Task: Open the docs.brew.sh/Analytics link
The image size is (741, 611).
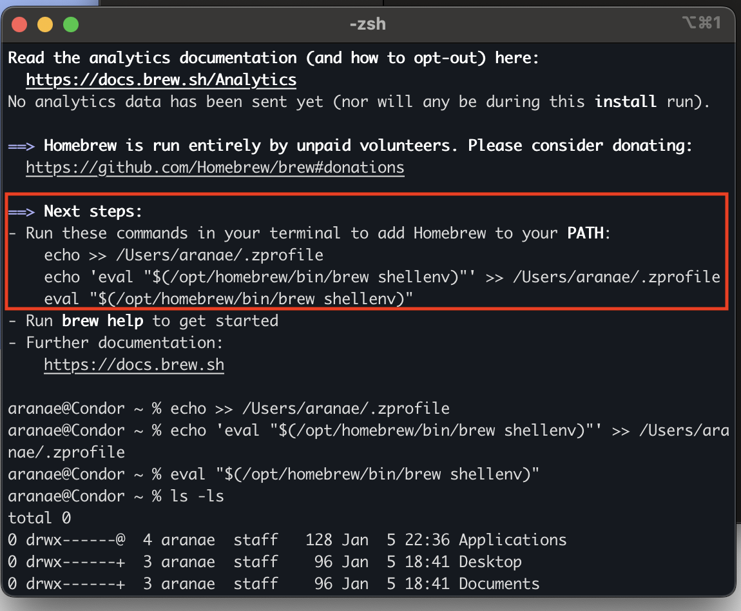Action: pos(161,80)
